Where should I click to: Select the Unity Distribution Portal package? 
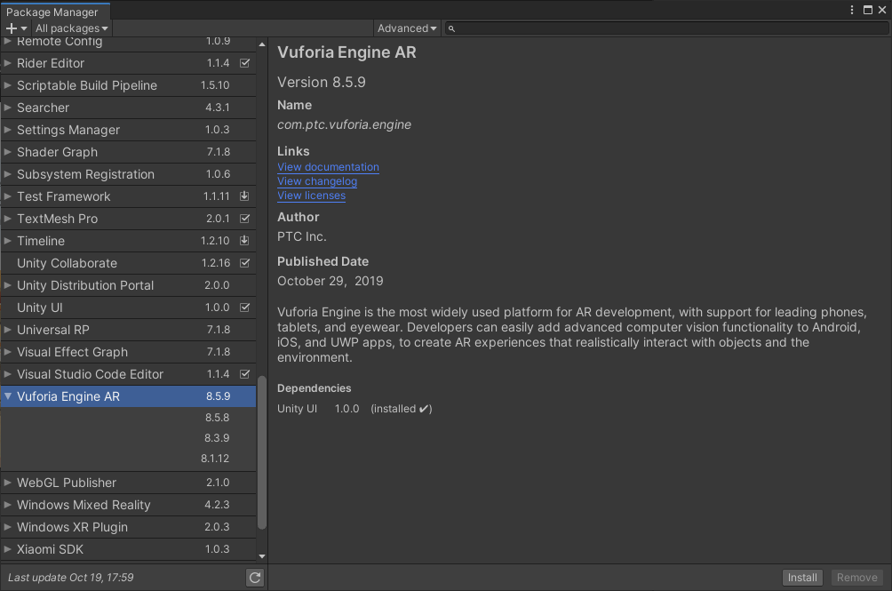[129, 285]
